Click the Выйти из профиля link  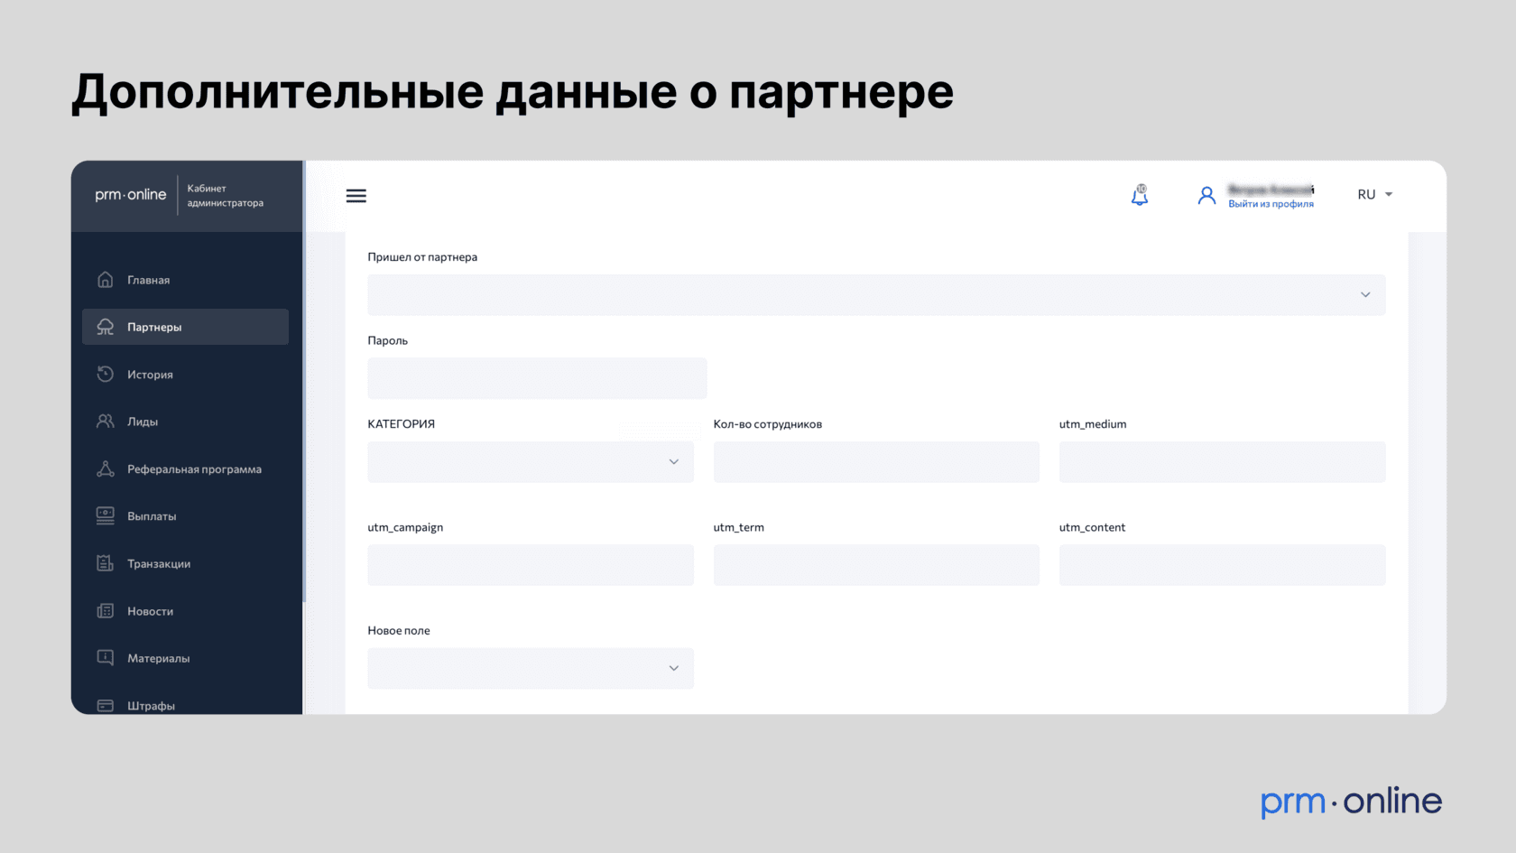1271,205
